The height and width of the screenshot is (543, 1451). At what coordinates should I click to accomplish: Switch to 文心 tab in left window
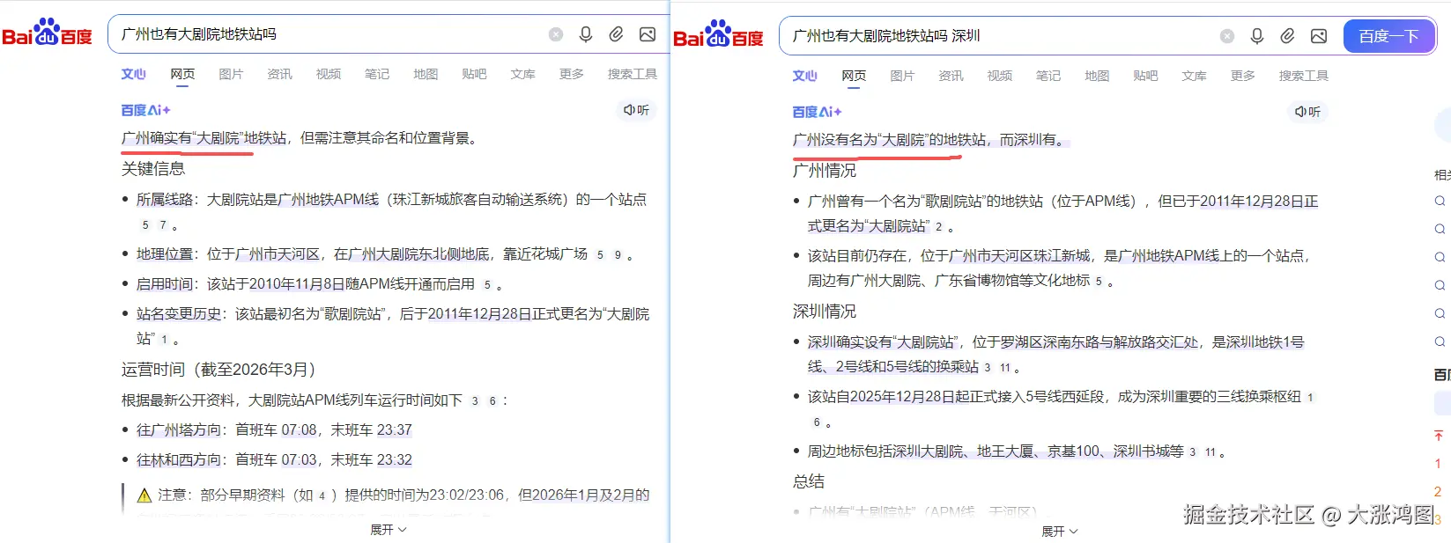coord(134,74)
